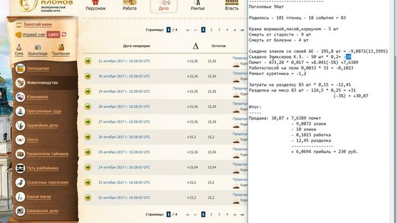Viewport: 397px width, 223px height.
Task: Open the 31 октября 2017 operation date
Action: point(124,61)
